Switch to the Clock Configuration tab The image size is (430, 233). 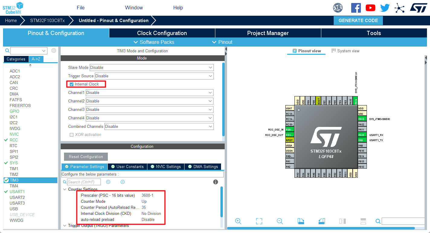point(162,33)
